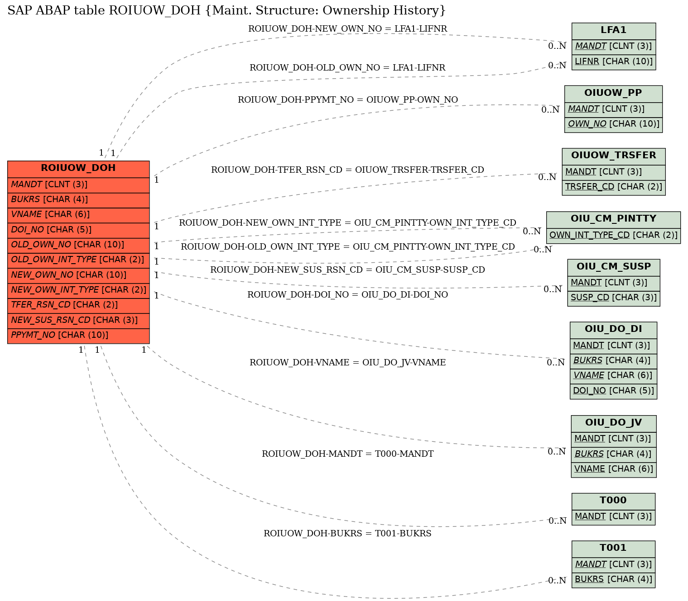Click relation label OLD_OWN_NO = LFA1-LIFNR

tap(347, 68)
